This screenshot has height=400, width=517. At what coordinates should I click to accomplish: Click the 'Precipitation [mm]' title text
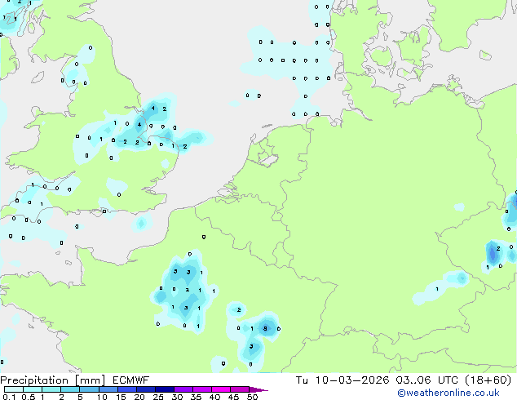tap(53, 380)
